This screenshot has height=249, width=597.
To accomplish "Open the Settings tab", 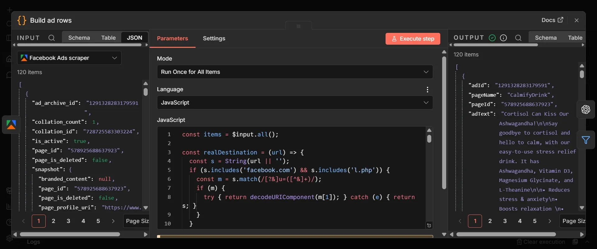I will 214,38.
